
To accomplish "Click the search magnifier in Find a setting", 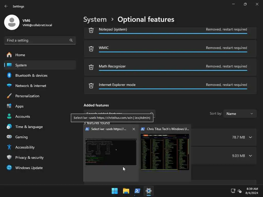I will pos(71,40).
